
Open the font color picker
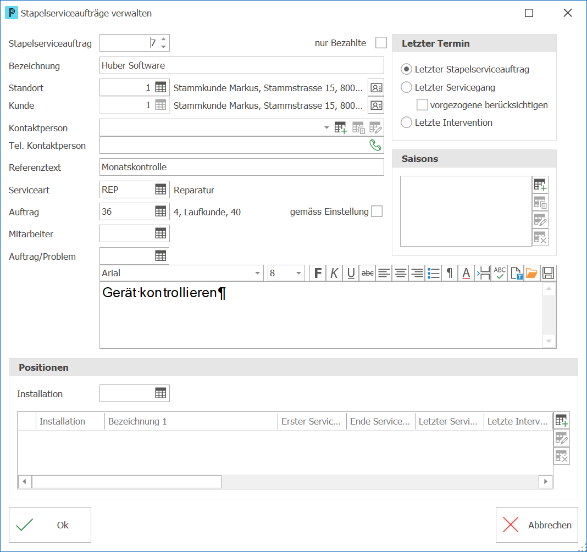click(466, 274)
